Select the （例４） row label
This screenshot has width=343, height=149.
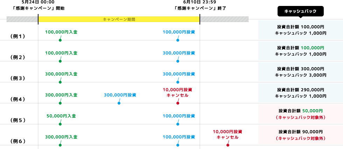tap(17, 99)
